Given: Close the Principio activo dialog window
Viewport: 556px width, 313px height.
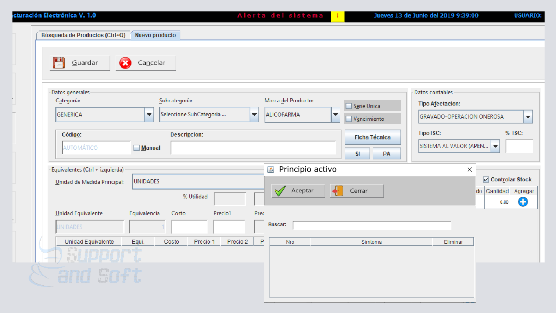Looking at the screenshot, I should pyautogui.click(x=470, y=170).
